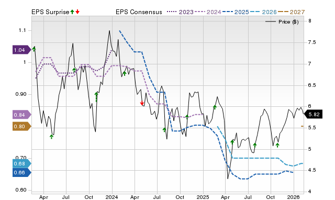Toggle the Price ($) legend entry
Image resolution: width=335 pixels, height=200 pixels.
282,22
